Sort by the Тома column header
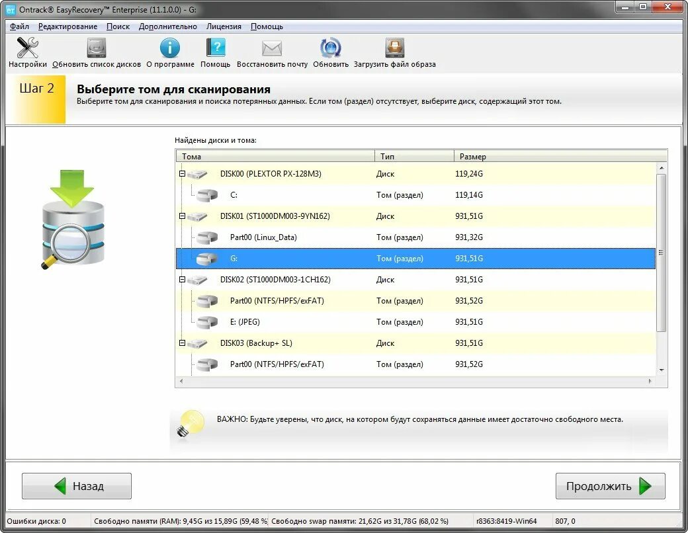 [x=275, y=156]
